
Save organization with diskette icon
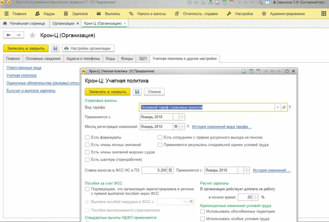55,48
